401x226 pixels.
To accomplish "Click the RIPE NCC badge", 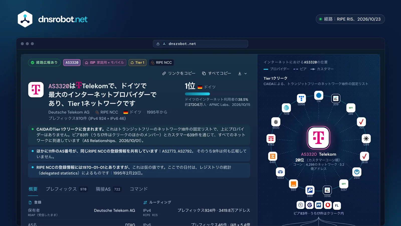I will (x=162, y=63).
